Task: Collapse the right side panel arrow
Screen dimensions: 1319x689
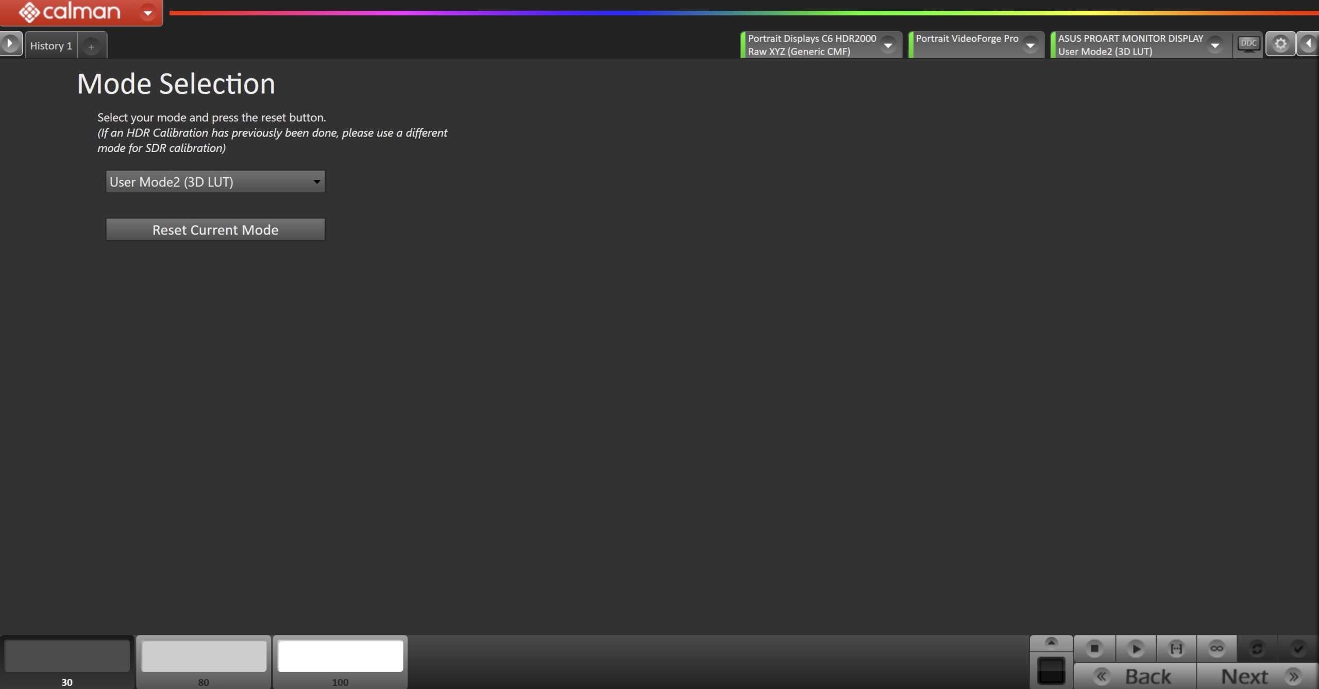Action: [x=1308, y=44]
